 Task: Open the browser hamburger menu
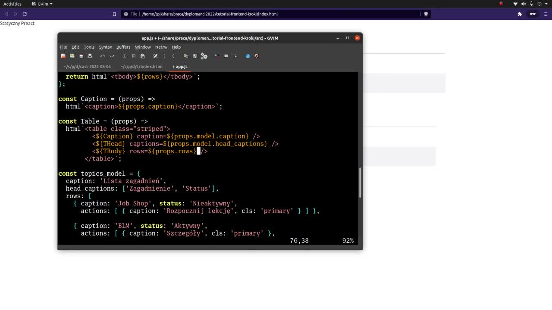tap(545, 14)
